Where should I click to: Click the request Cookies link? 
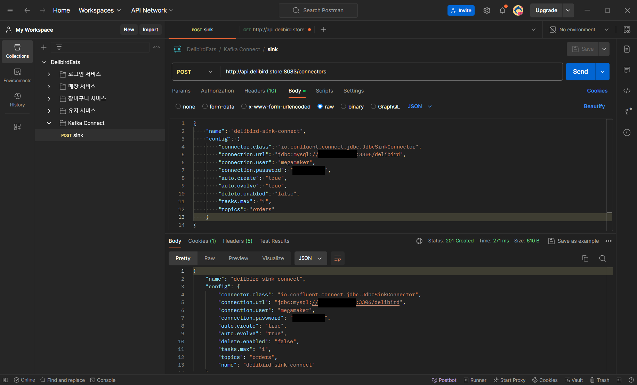pyautogui.click(x=597, y=91)
